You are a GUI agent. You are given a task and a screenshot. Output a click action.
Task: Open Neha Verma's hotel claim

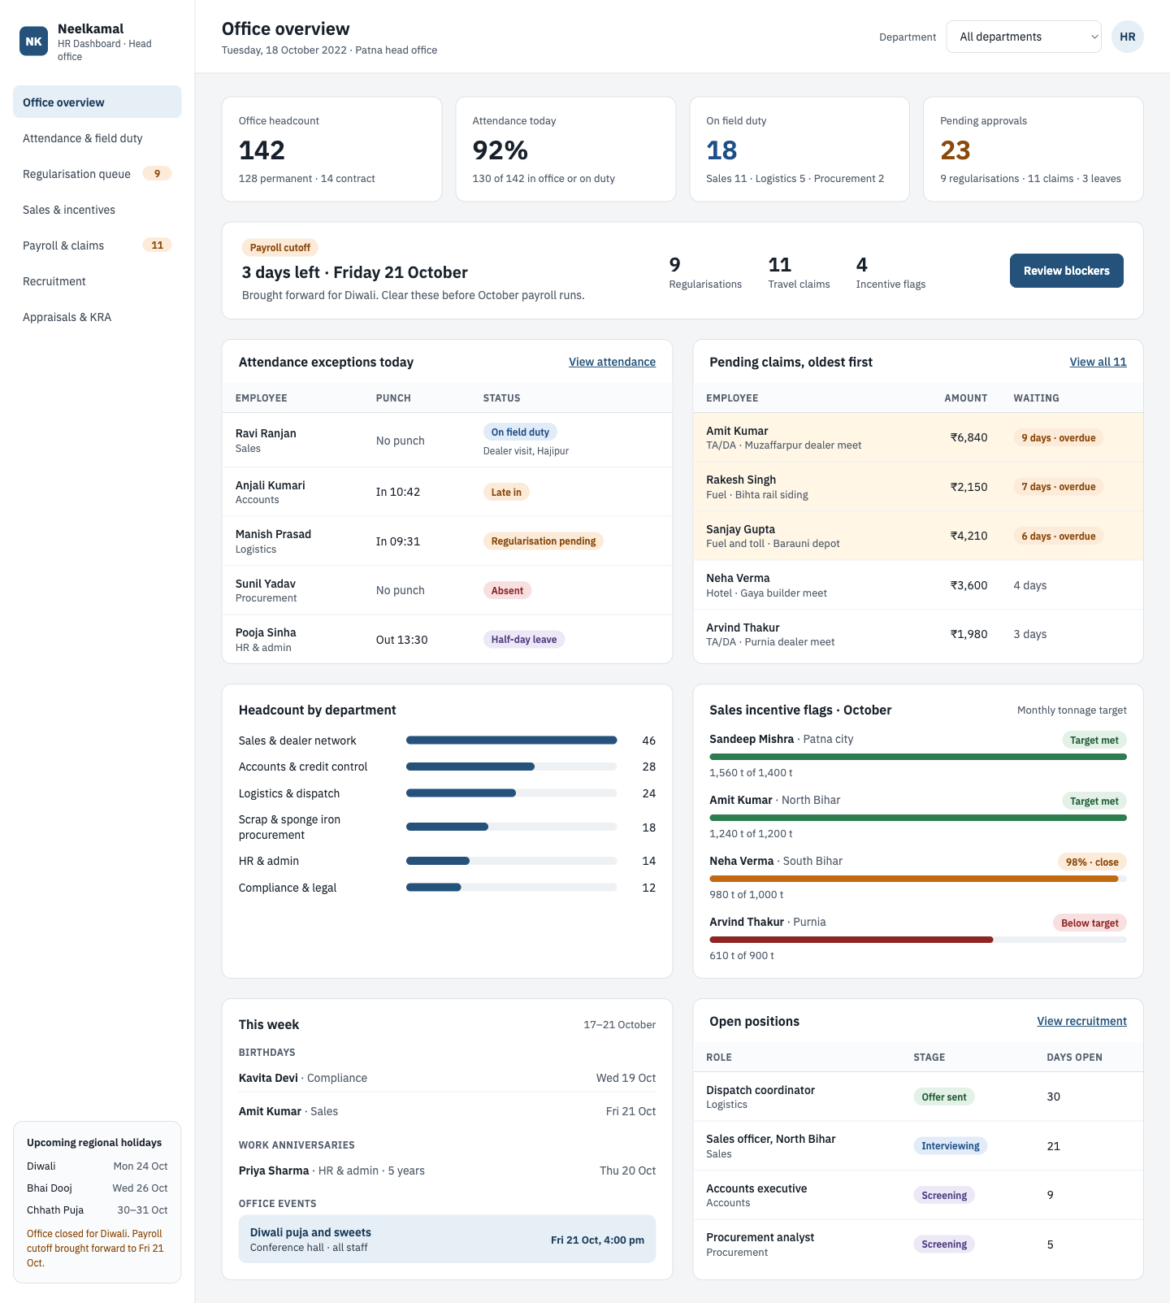[x=918, y=585]
